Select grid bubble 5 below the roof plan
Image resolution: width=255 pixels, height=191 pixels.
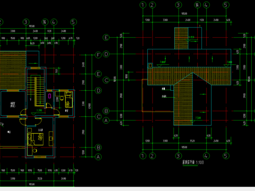point(226,156)
